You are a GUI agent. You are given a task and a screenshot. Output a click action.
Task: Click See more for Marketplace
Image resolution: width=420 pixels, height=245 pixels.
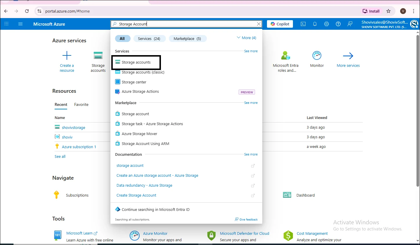pyautogui.click(x=251, y=103)
